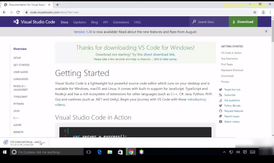Viewport: 274px width, 163px height.
Task: Open the API menu item
Action: click(106, 22)
